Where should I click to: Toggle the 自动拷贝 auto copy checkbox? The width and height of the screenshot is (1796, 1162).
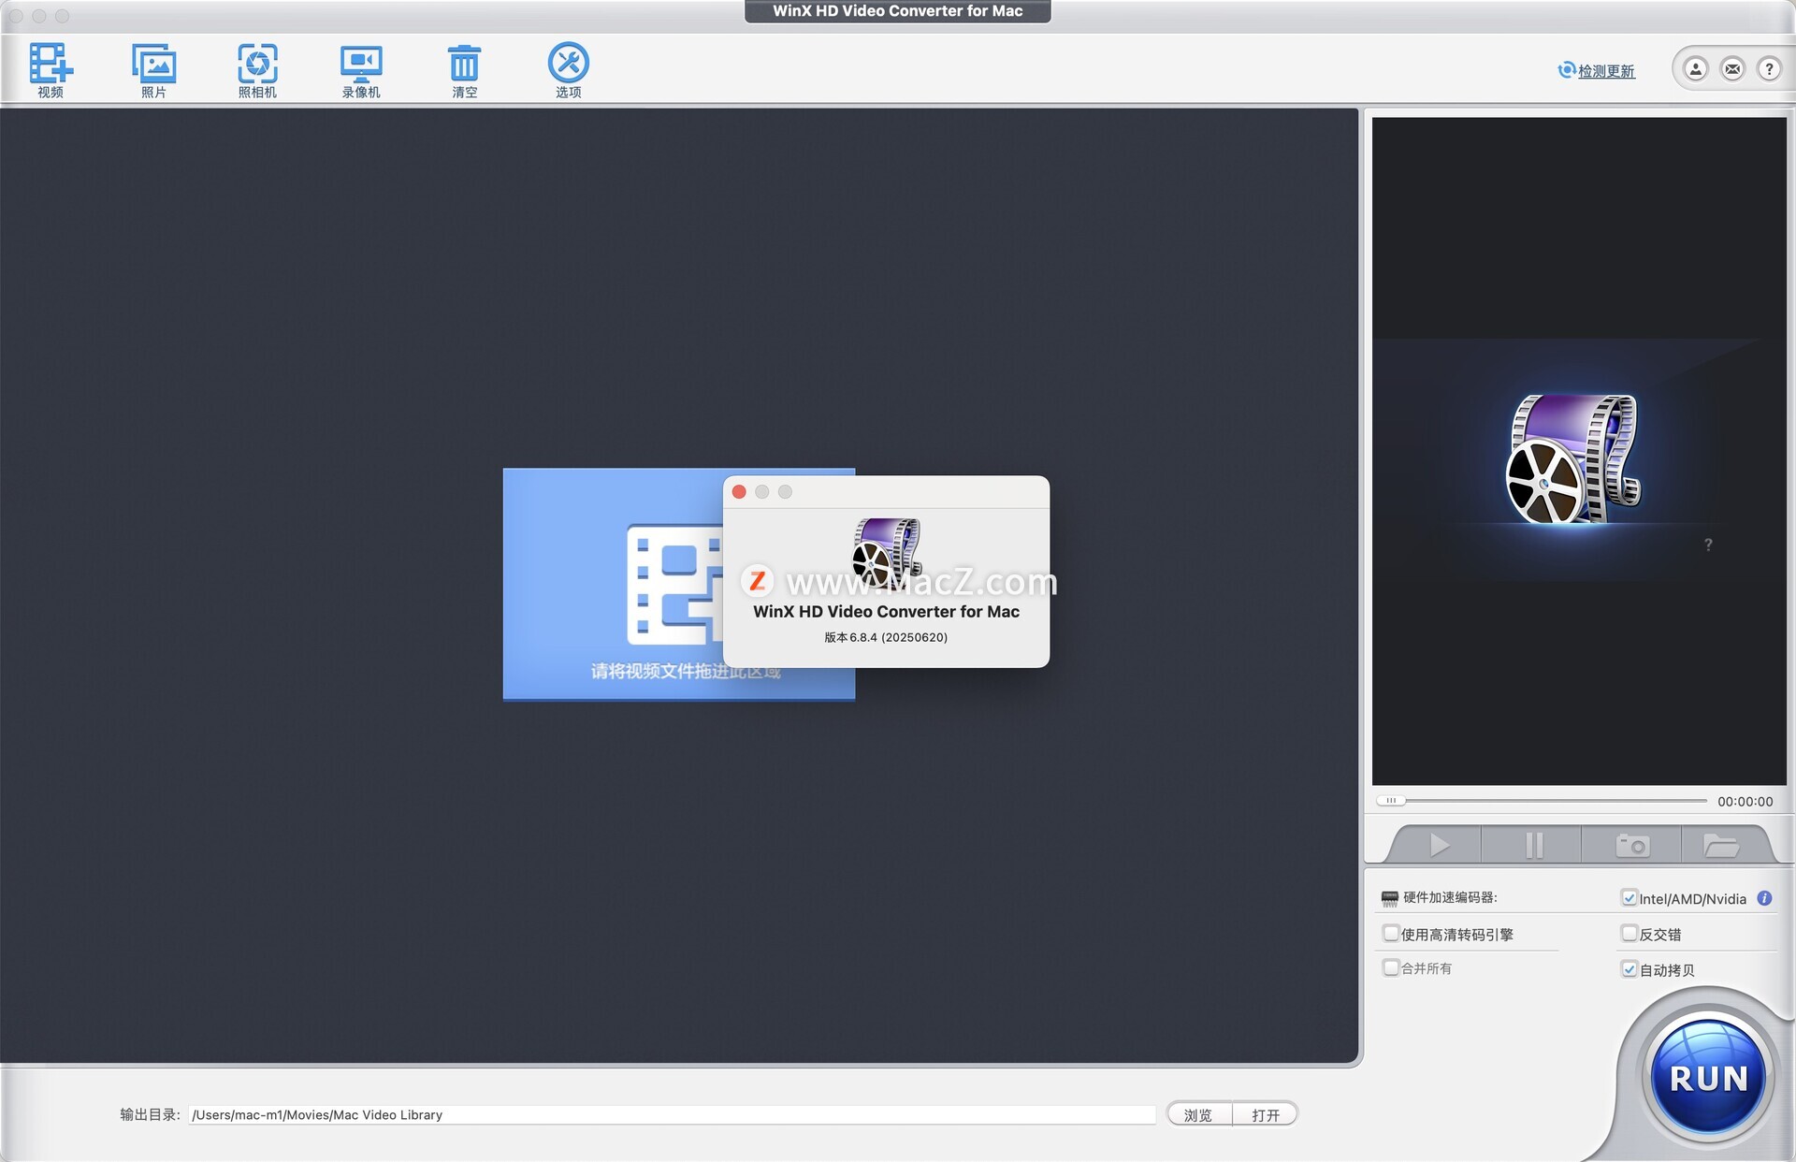click(x=1629, y=969)
